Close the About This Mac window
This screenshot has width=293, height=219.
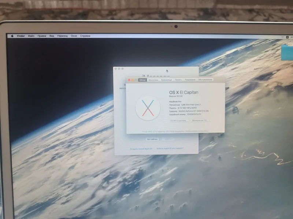(129, 80)
